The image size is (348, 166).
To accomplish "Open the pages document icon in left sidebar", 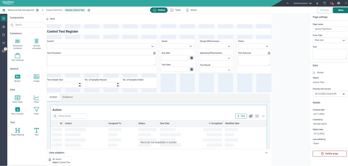I will [x=3, y=35].
